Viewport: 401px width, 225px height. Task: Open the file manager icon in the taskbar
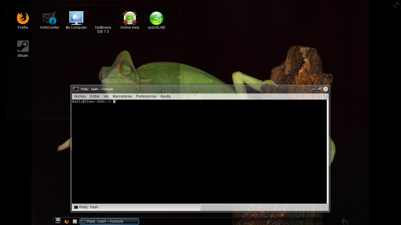pyautogui.click(x=75, y=221)
